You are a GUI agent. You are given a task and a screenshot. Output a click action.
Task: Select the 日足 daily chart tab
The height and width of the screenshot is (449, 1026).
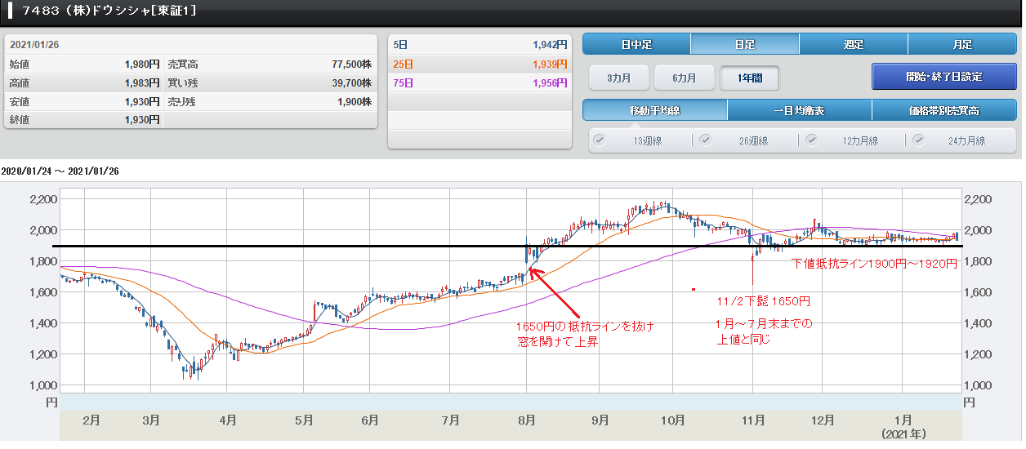(x=744, y=44)
